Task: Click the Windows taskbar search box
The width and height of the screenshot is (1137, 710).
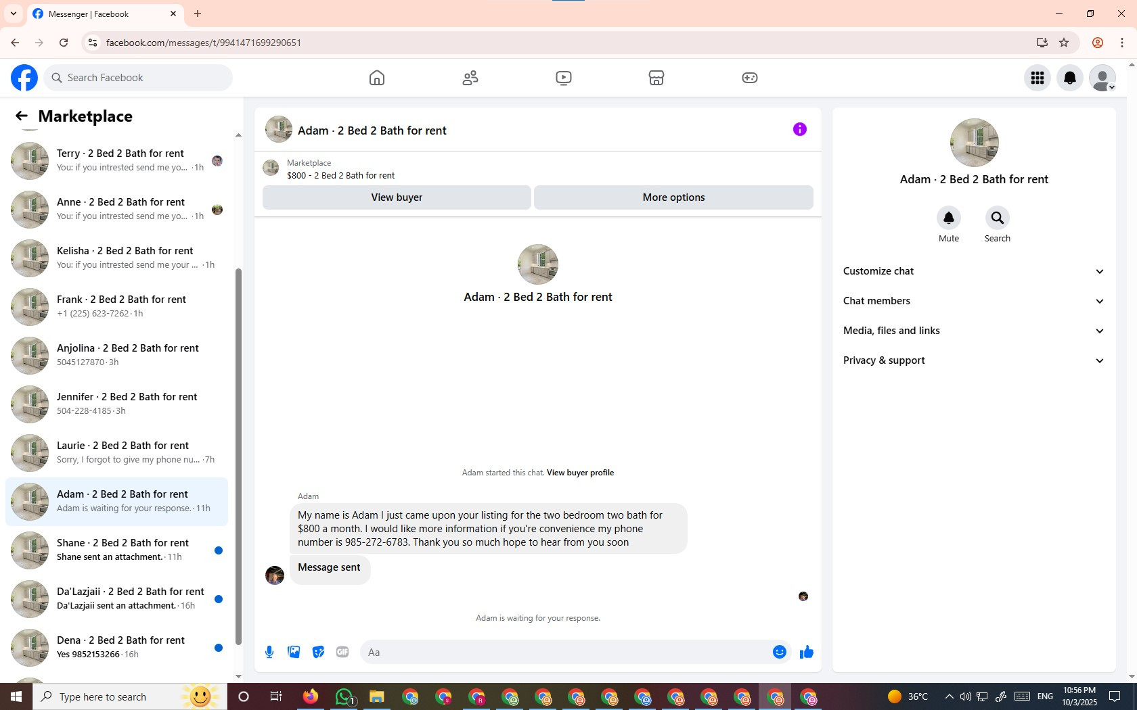Action: click(130, 696)
